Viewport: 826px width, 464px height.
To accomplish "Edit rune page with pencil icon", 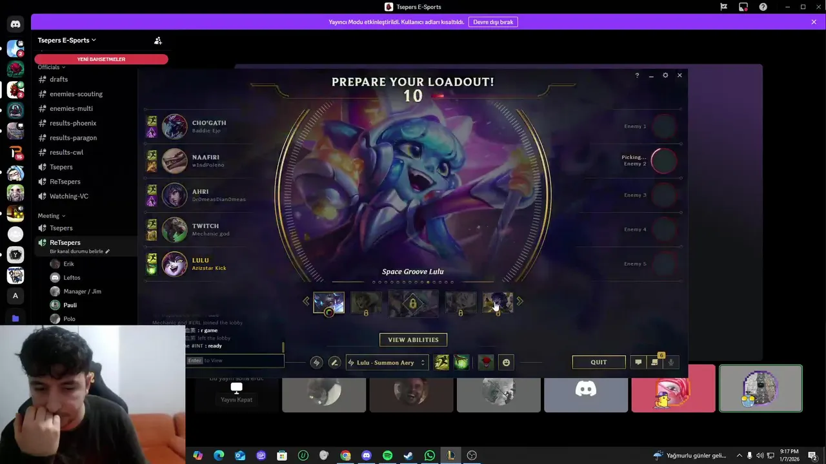I will (334, 363).
